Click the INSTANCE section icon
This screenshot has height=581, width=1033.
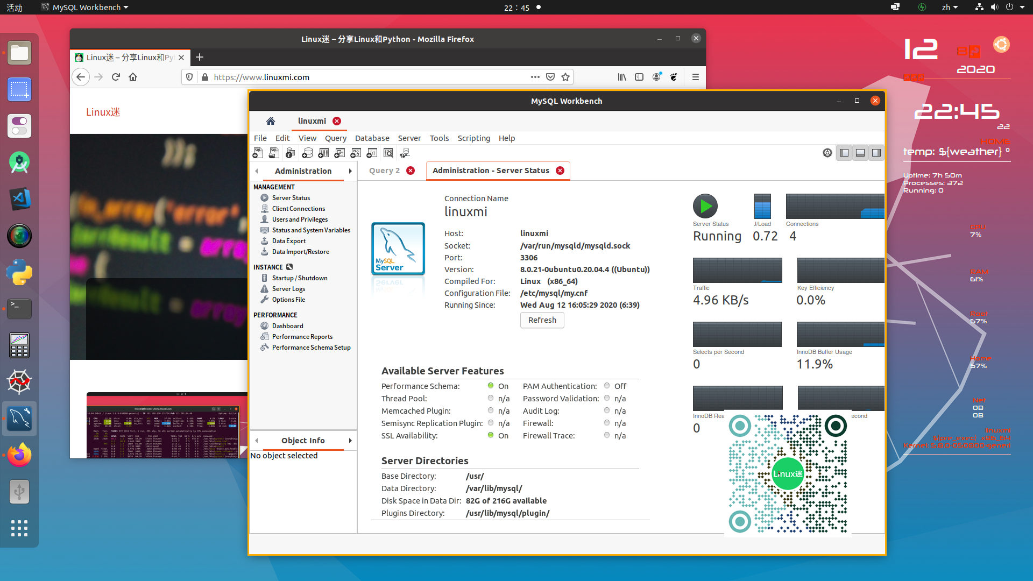(x=289, y=267)
